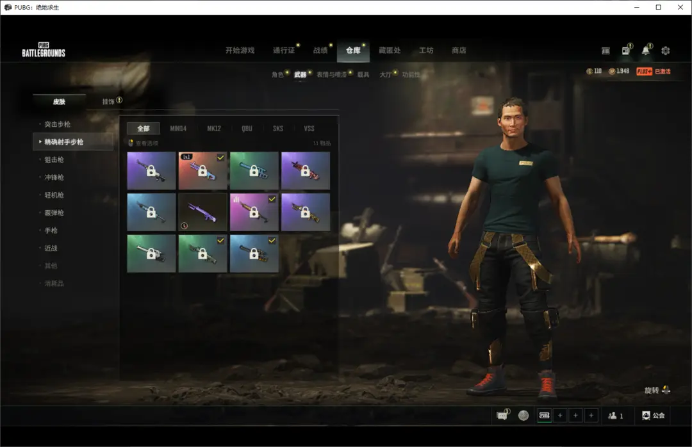Filter skins by VSS
Screen dimensions: 692x447
[309, 129]
